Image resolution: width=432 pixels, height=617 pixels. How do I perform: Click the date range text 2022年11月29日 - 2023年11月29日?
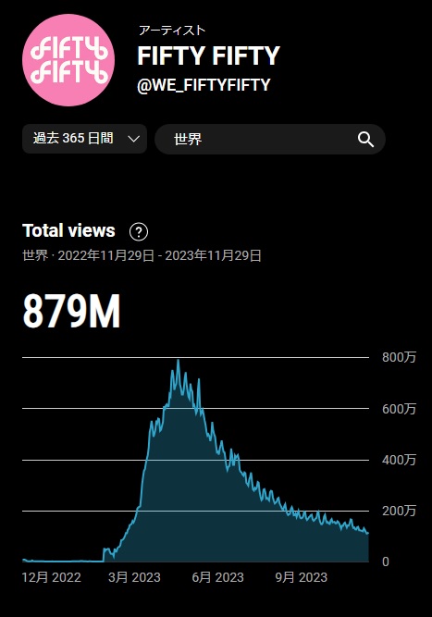[x=160, y=255]
